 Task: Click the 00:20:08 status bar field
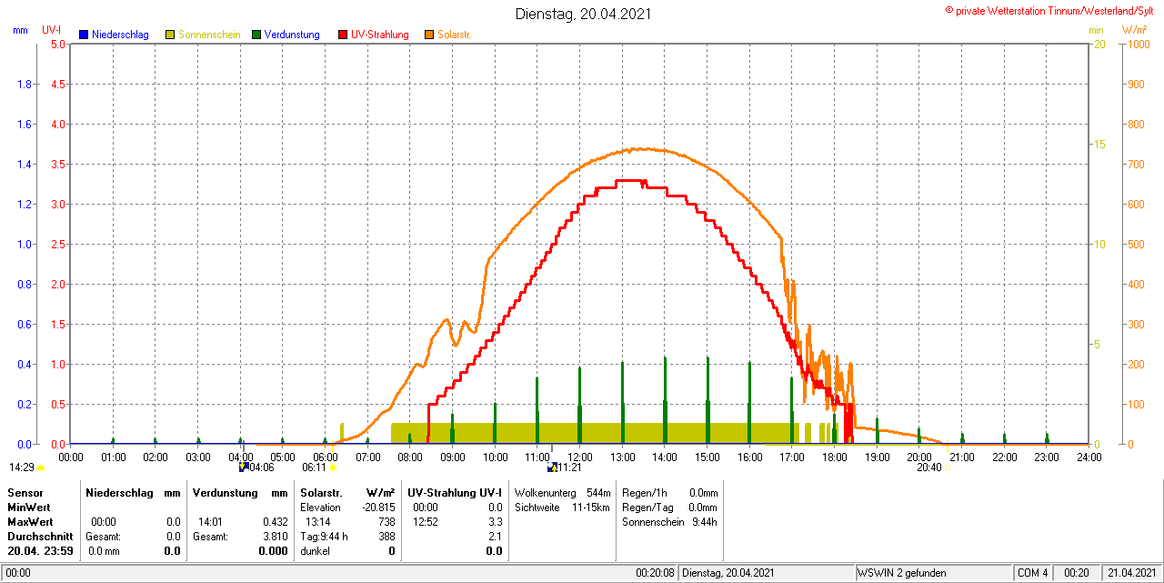(x=655, y=573)
